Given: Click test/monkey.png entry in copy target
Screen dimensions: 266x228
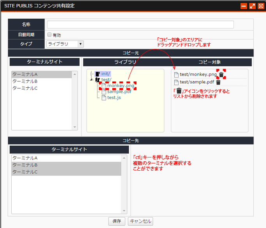Looking at the screenshot, I should [198, 74].
